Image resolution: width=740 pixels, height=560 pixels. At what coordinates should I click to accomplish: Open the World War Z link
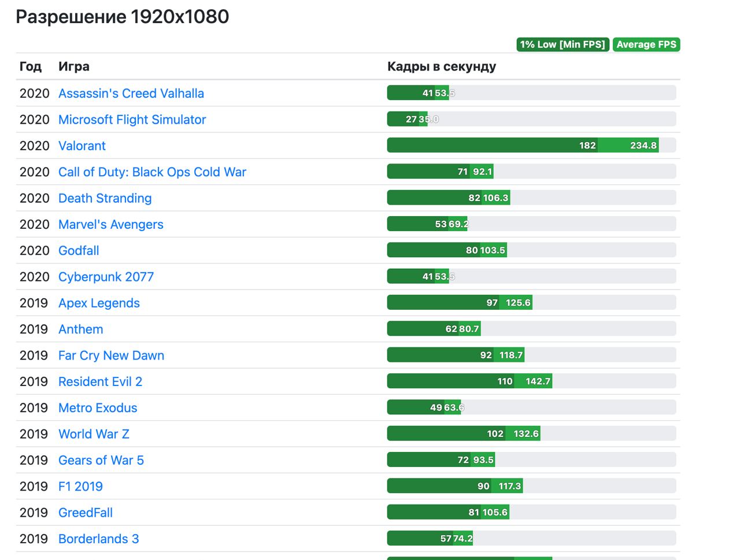click(94, 434)
